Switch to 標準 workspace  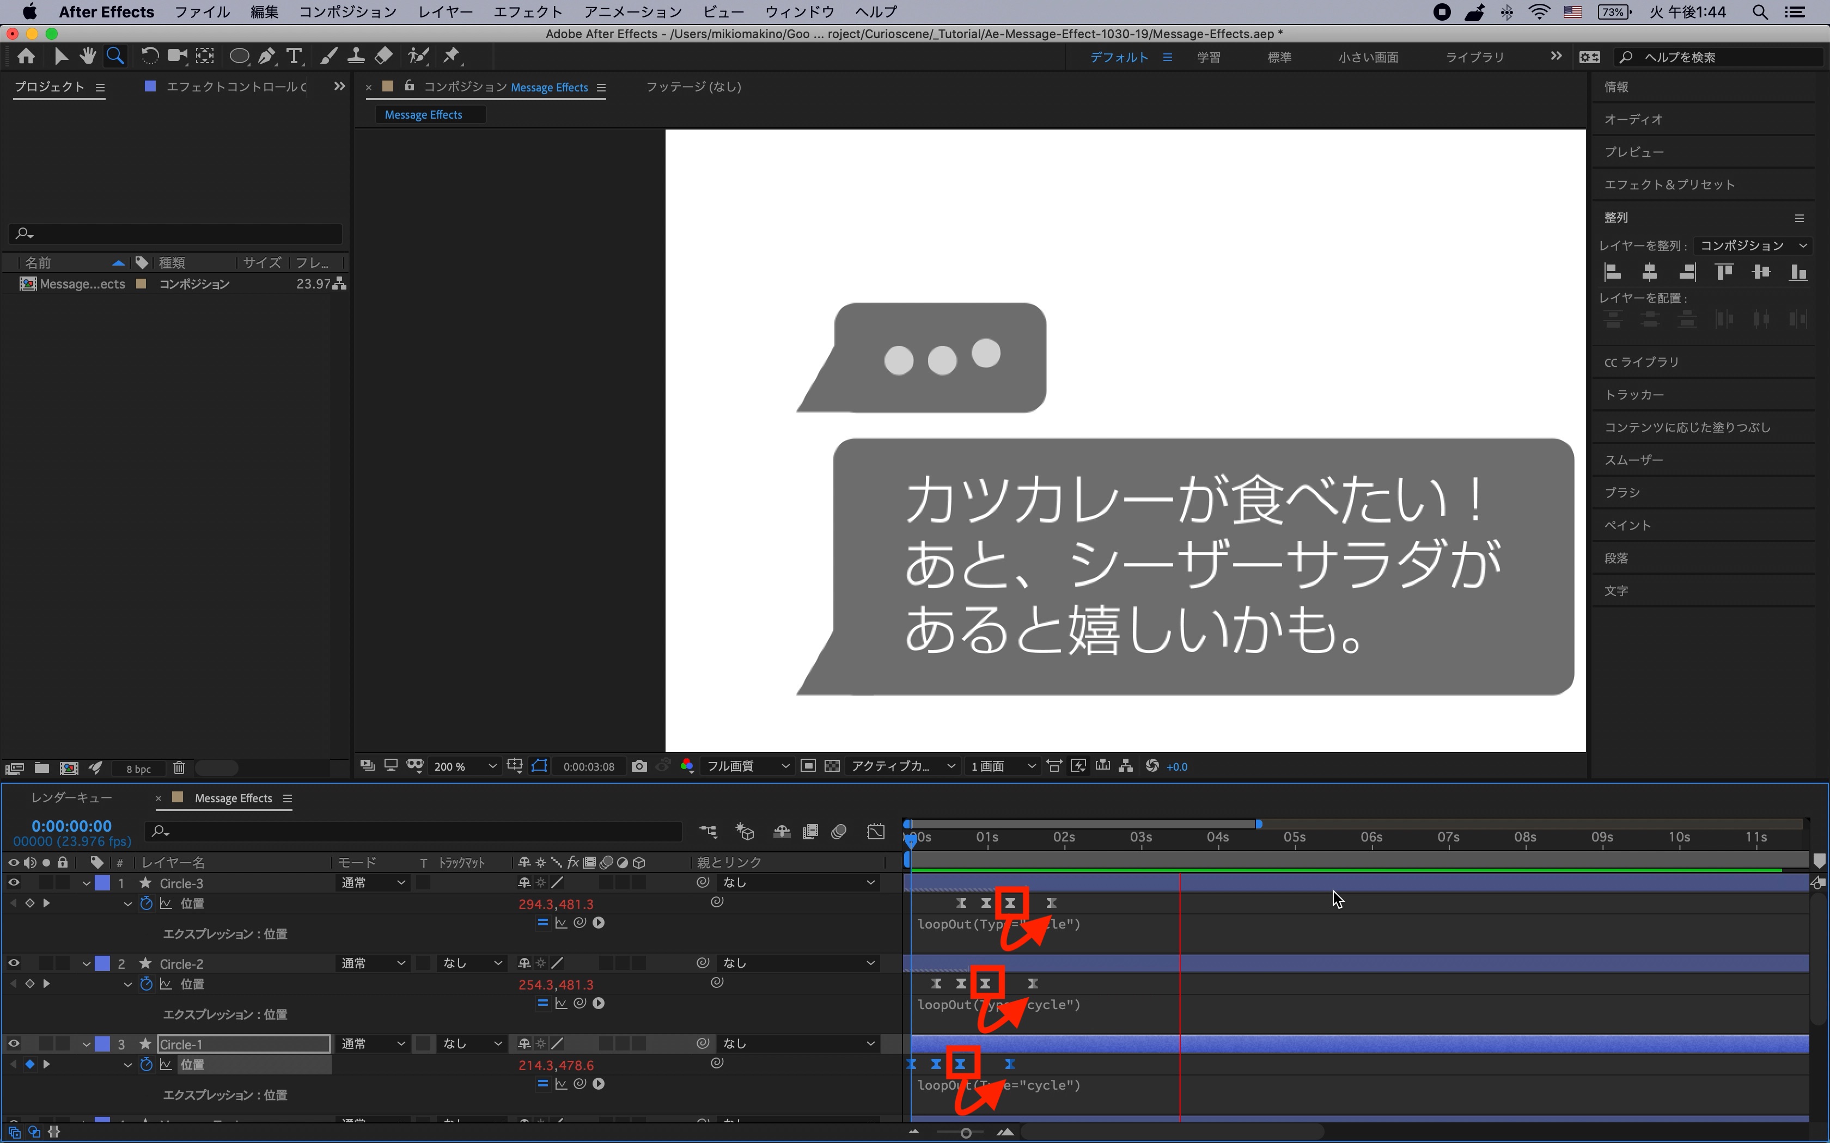click(x=1279, y=57)
